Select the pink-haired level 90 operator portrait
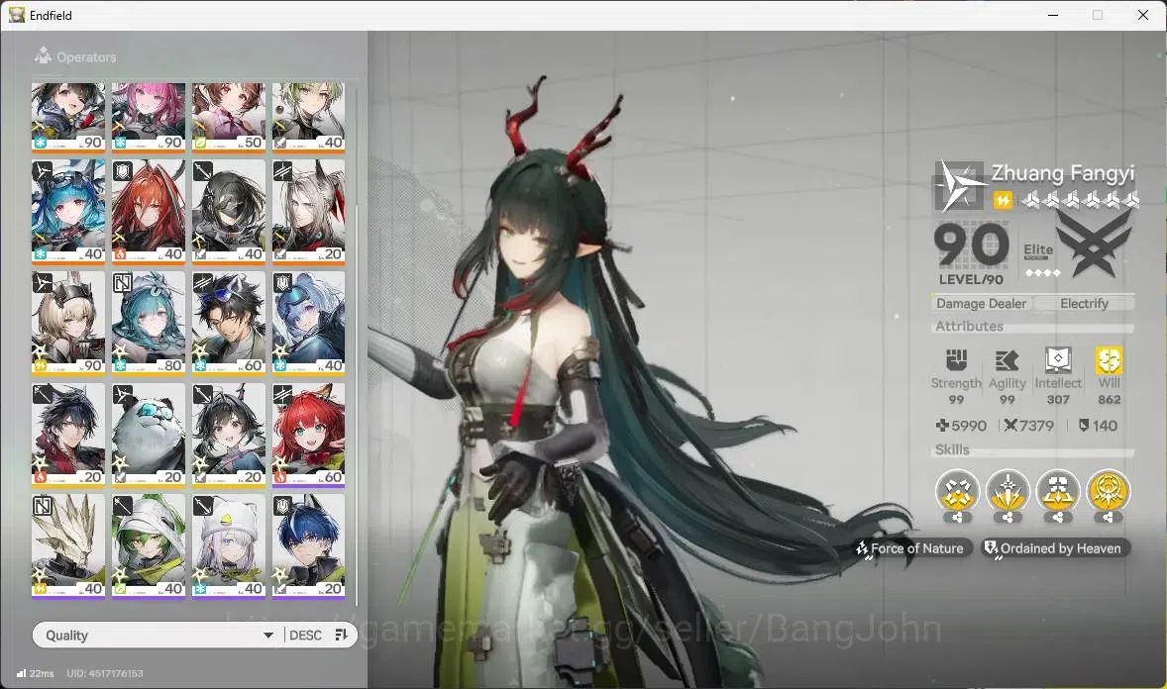1167x689 pixels. 149,117
